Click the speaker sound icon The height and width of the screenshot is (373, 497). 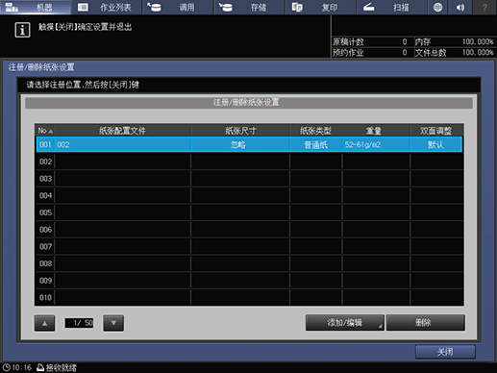click(x=460, y=7)
